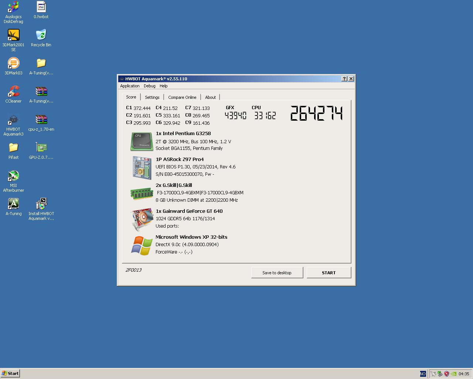Click the 1x Intel Pentium G3258 heading

[x=183, y=134]
